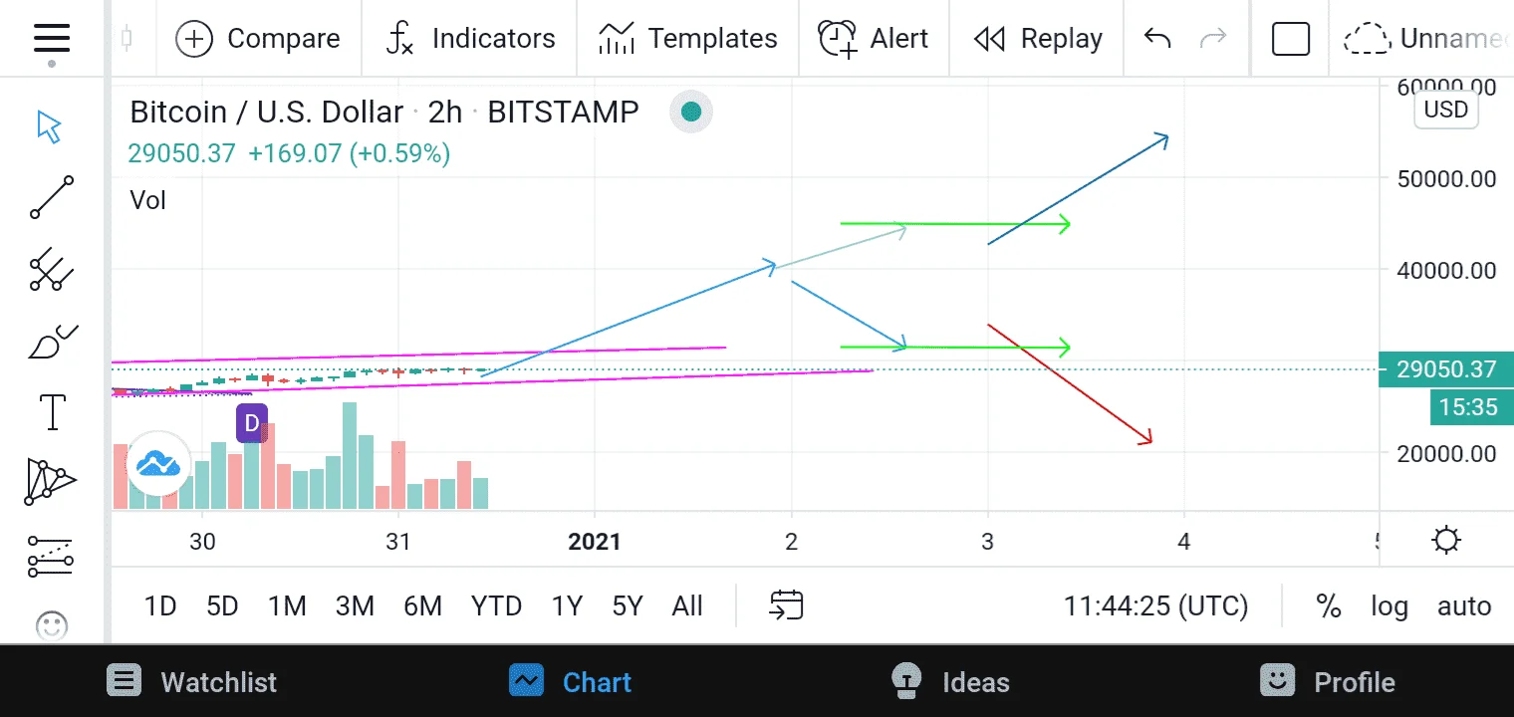Toggle auto scale mode
This screenshot has width=1514, height=717.
pyautogui.click(x=1464, y=605)
